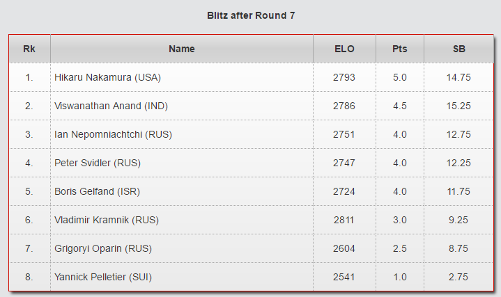This screenshot has height=297, width=501.
Task: Select Nakamura's points value 5.0
Action: pos(400,78)
